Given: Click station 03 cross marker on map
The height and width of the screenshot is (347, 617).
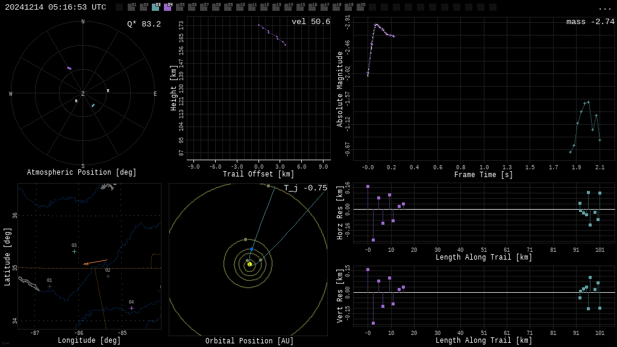Looking at the screenshot, I should [75, 251].
